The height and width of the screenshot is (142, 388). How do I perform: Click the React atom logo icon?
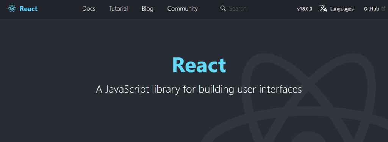click(x=12, y=9)
